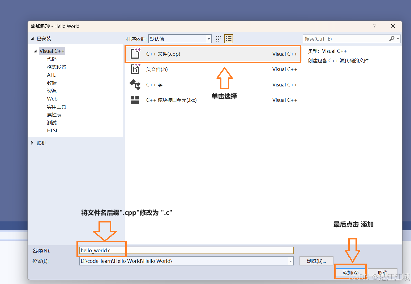Open the search options dropdown arrow
This screenshot has width=411, height=284.
398,39
